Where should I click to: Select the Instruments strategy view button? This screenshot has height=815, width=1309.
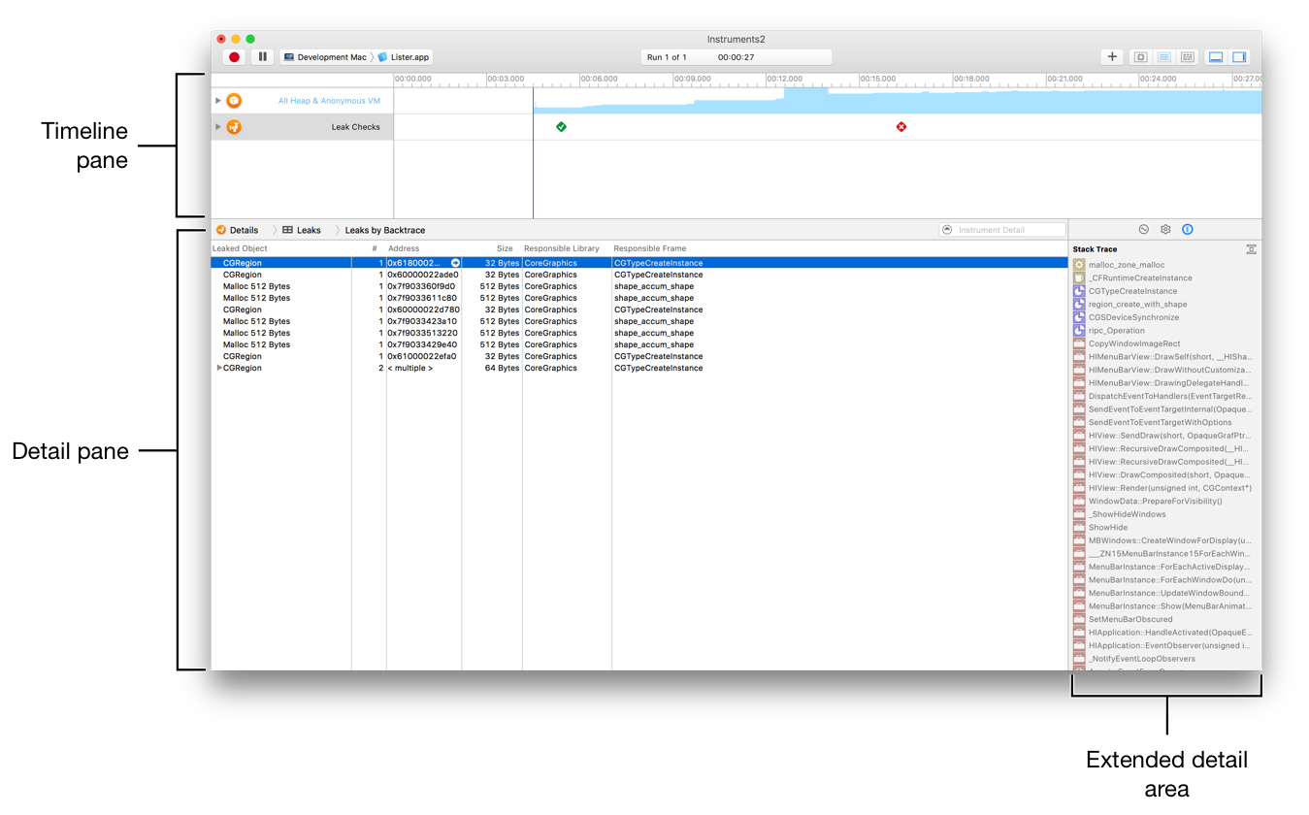pos(1164,57)
